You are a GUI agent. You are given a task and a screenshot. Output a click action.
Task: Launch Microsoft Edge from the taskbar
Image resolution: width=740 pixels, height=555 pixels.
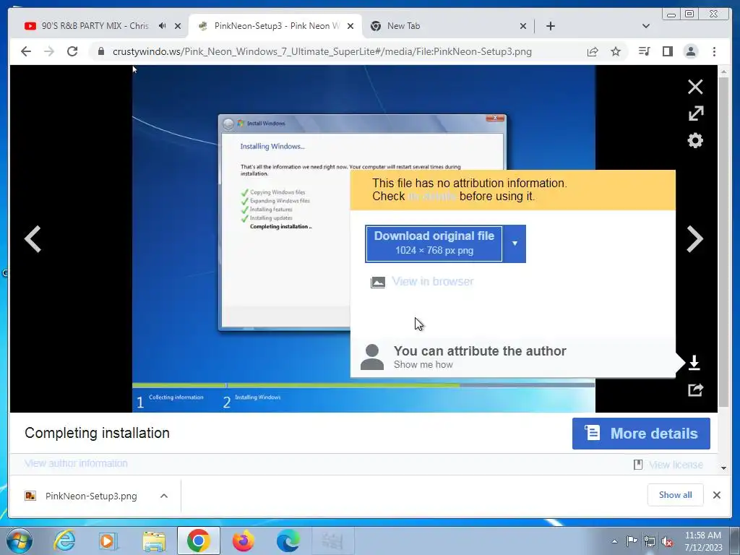(x=288, y=541)
